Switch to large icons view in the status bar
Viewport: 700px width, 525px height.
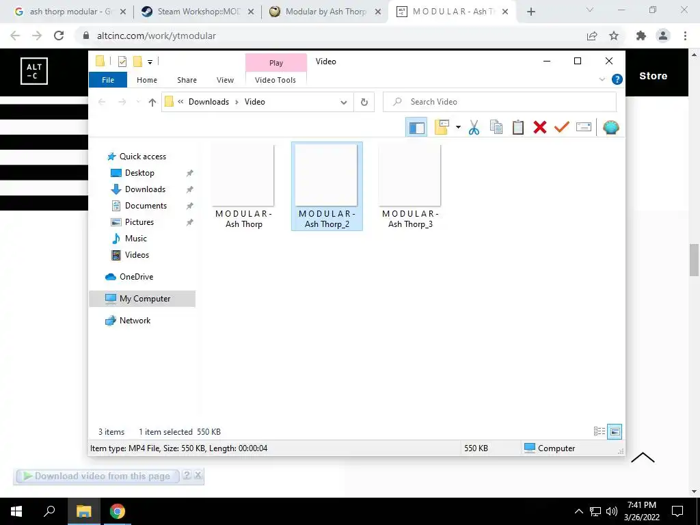[615, 431]
